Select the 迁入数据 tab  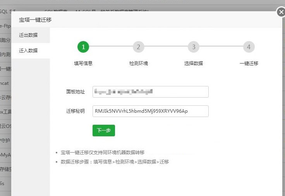coord(29,50)
